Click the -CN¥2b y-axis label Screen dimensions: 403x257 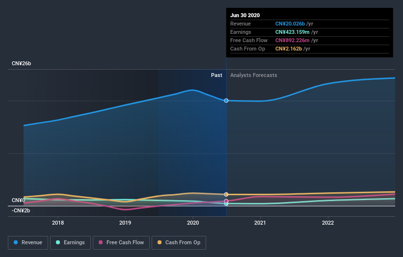coord(21,210)
